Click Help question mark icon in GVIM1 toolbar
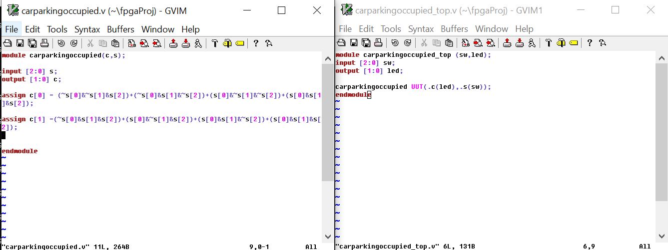Image resolution: width=668 pixels, height=250 pixels. (590, 43)
